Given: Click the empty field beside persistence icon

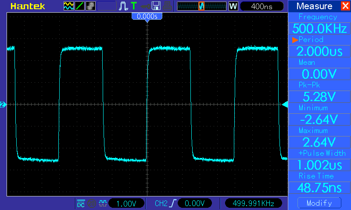Looking at the screenshot, I should click(x=107, y=6).
